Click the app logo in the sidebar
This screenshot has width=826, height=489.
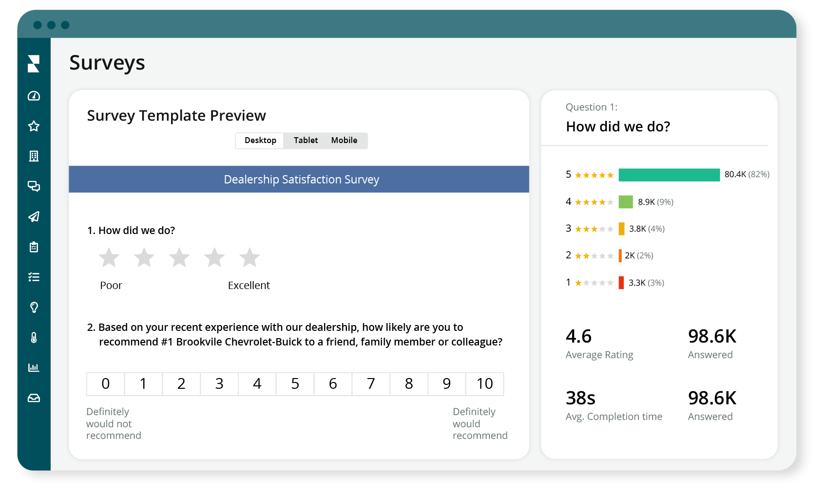click(34, 64)
